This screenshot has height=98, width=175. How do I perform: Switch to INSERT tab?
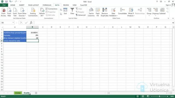[22, 5]
